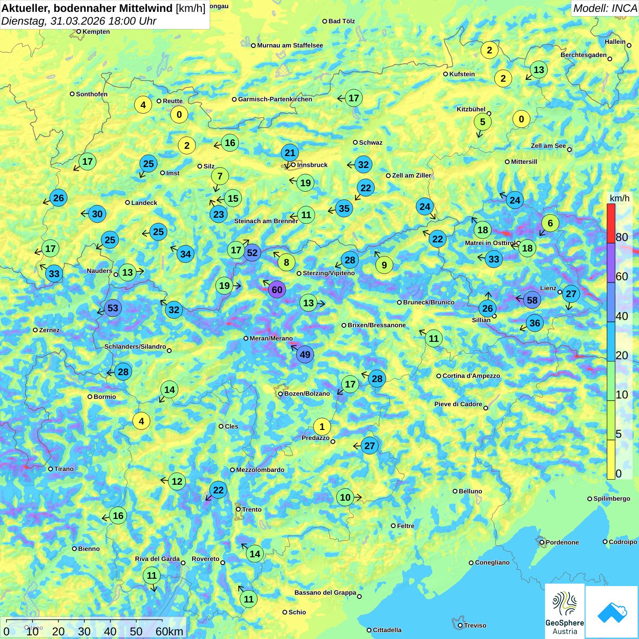Click the Meran/Merano city label
Screen dimensions: 639x639
tap(271, 338)
